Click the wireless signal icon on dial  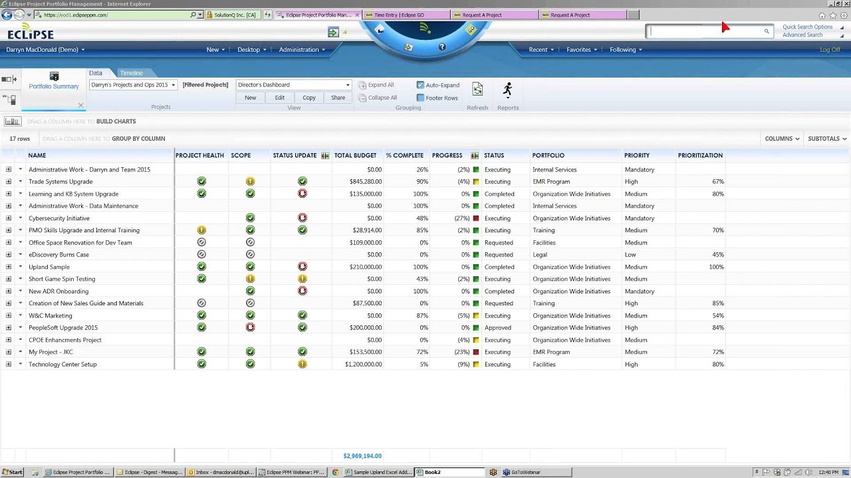(425, 29)
